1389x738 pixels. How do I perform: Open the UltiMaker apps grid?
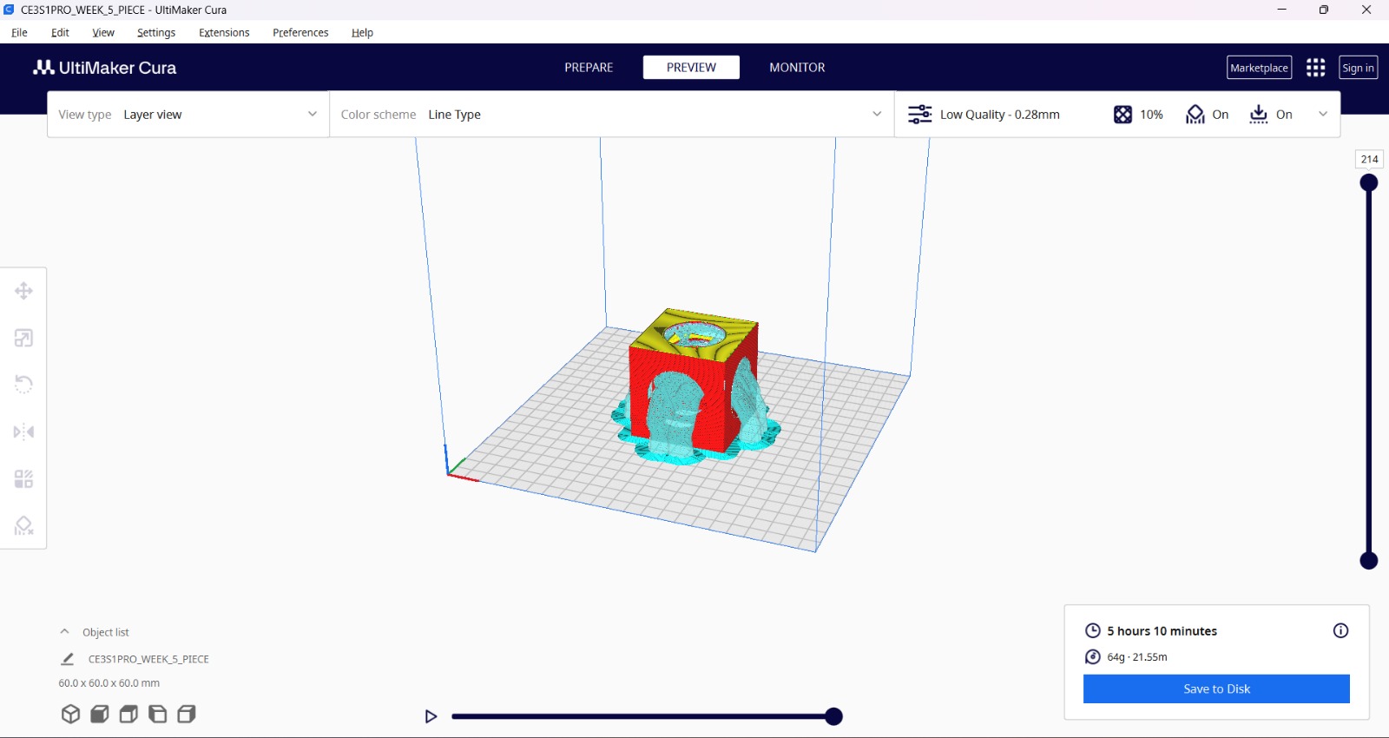coord(1315,68)
